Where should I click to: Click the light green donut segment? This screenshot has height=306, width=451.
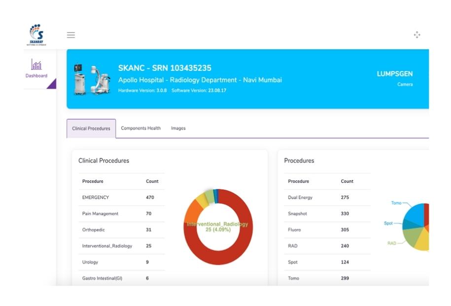210,197
